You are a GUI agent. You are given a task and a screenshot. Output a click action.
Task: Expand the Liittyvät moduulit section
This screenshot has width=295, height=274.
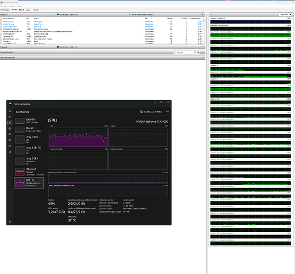[202, 58]
